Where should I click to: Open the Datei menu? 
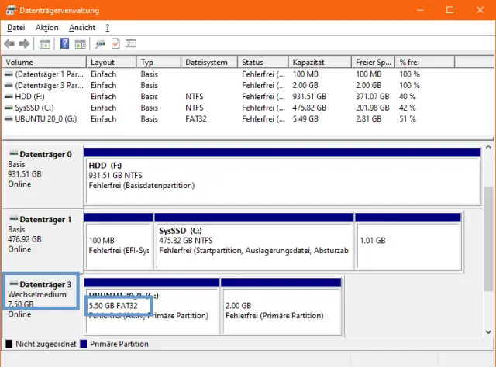(15, 27)
